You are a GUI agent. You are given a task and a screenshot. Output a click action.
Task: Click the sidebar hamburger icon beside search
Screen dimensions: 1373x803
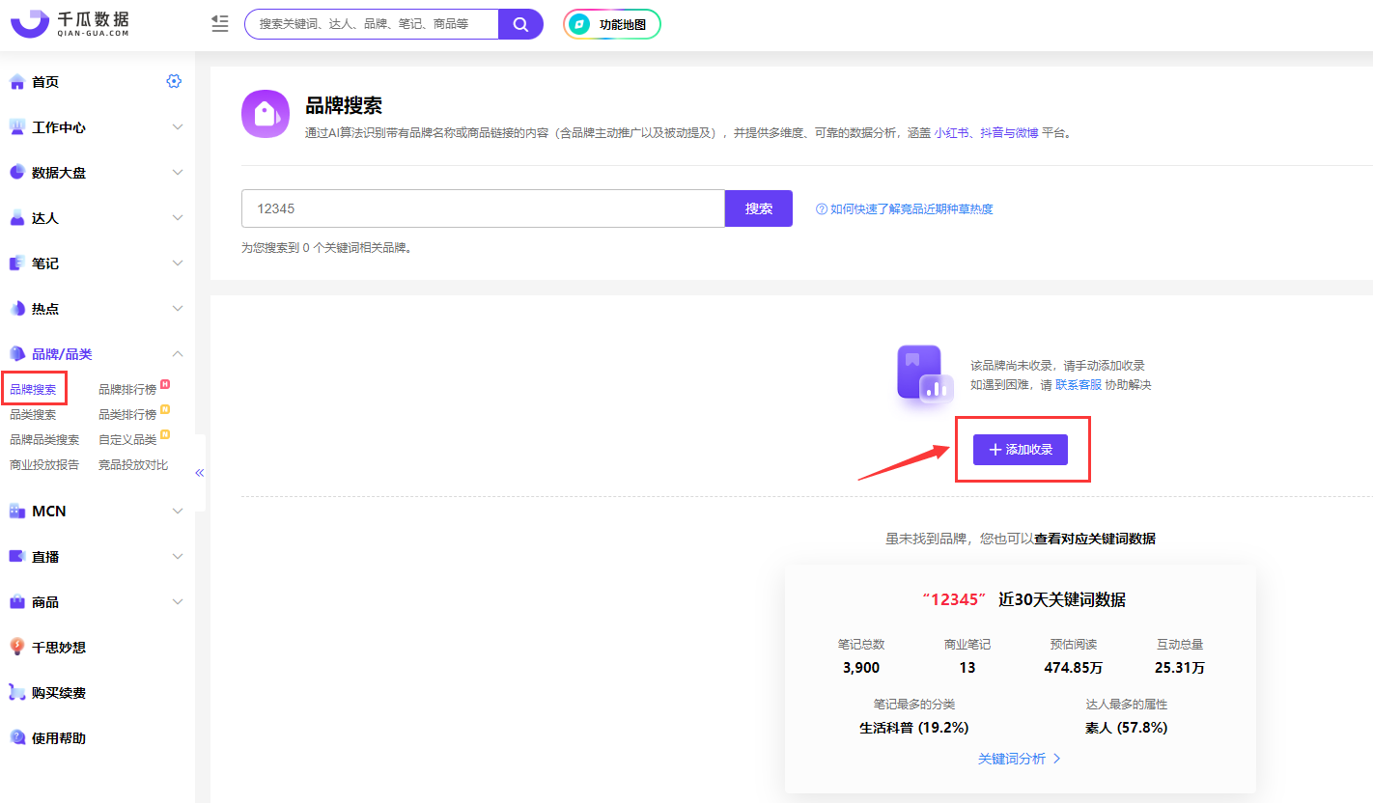point(219,23)
